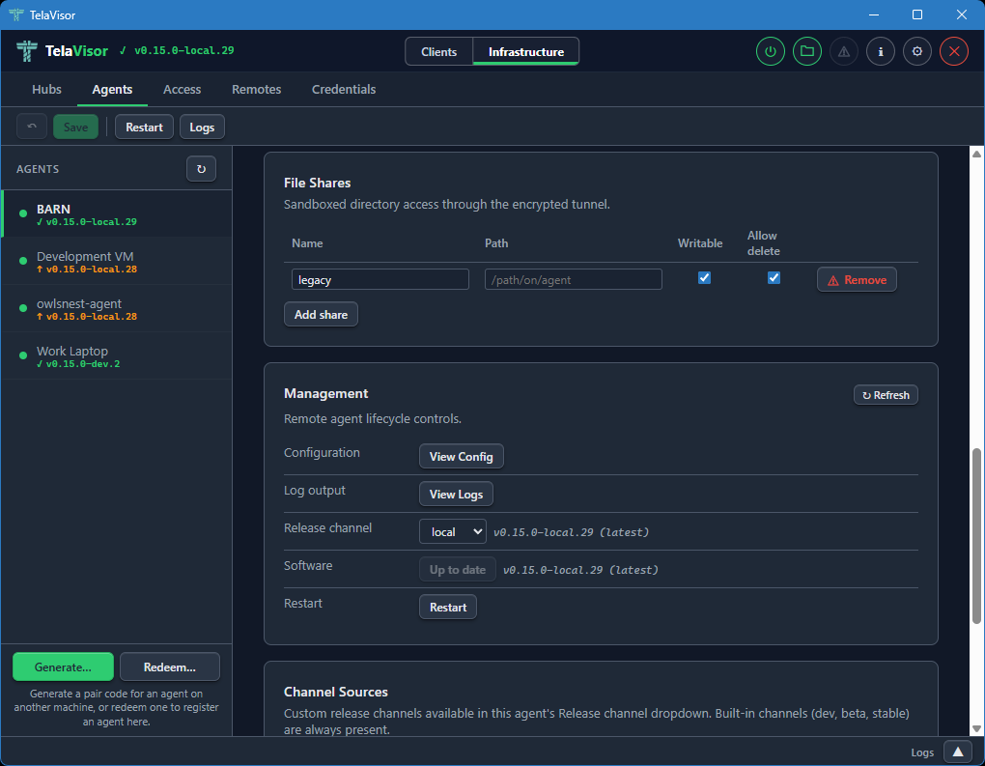The width and height of the screenshot is (985, 766).
Task: Select the Work Laptop agent
Action: tap(117, 355)
